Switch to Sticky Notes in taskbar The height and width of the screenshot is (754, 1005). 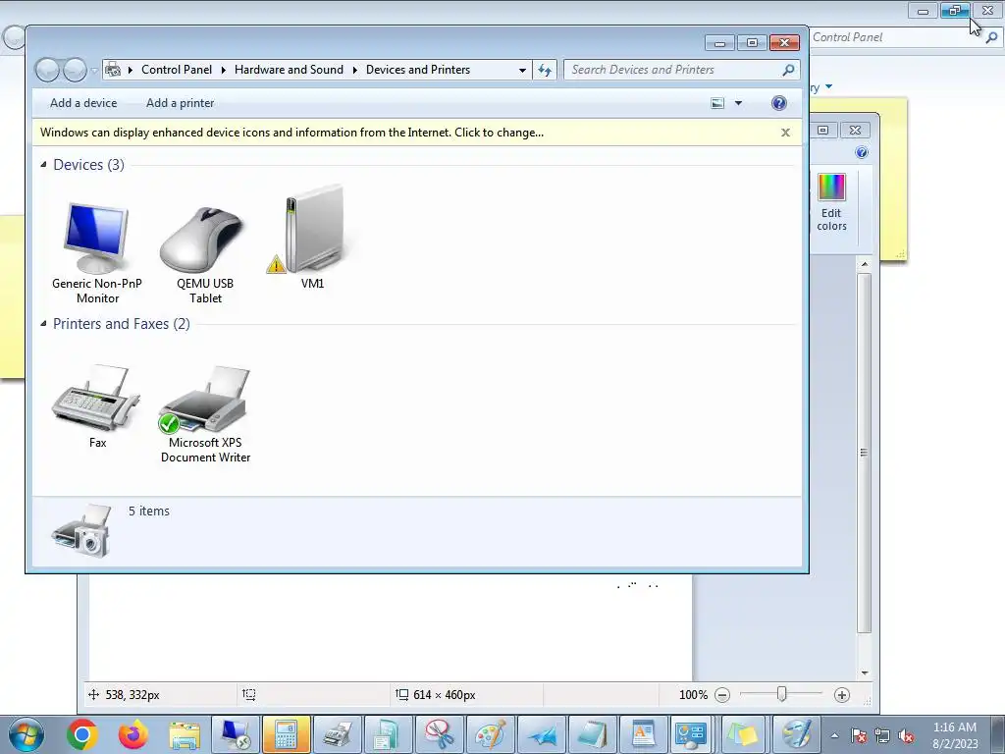click(x=745, y=734)
